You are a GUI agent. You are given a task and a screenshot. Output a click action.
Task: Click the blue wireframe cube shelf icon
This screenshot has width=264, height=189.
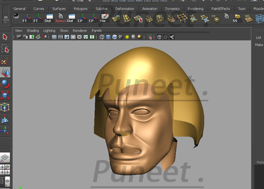click(260, 18)
